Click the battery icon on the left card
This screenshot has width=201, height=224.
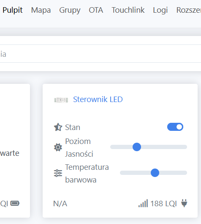15,203
